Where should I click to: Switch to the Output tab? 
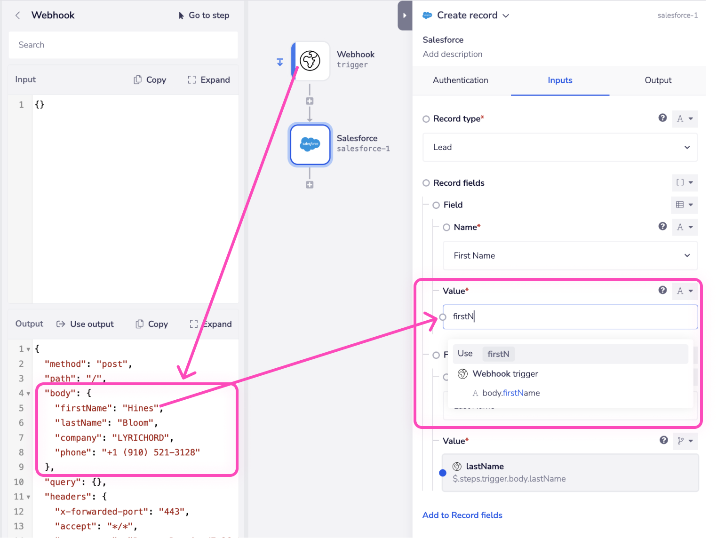(658, 80)
